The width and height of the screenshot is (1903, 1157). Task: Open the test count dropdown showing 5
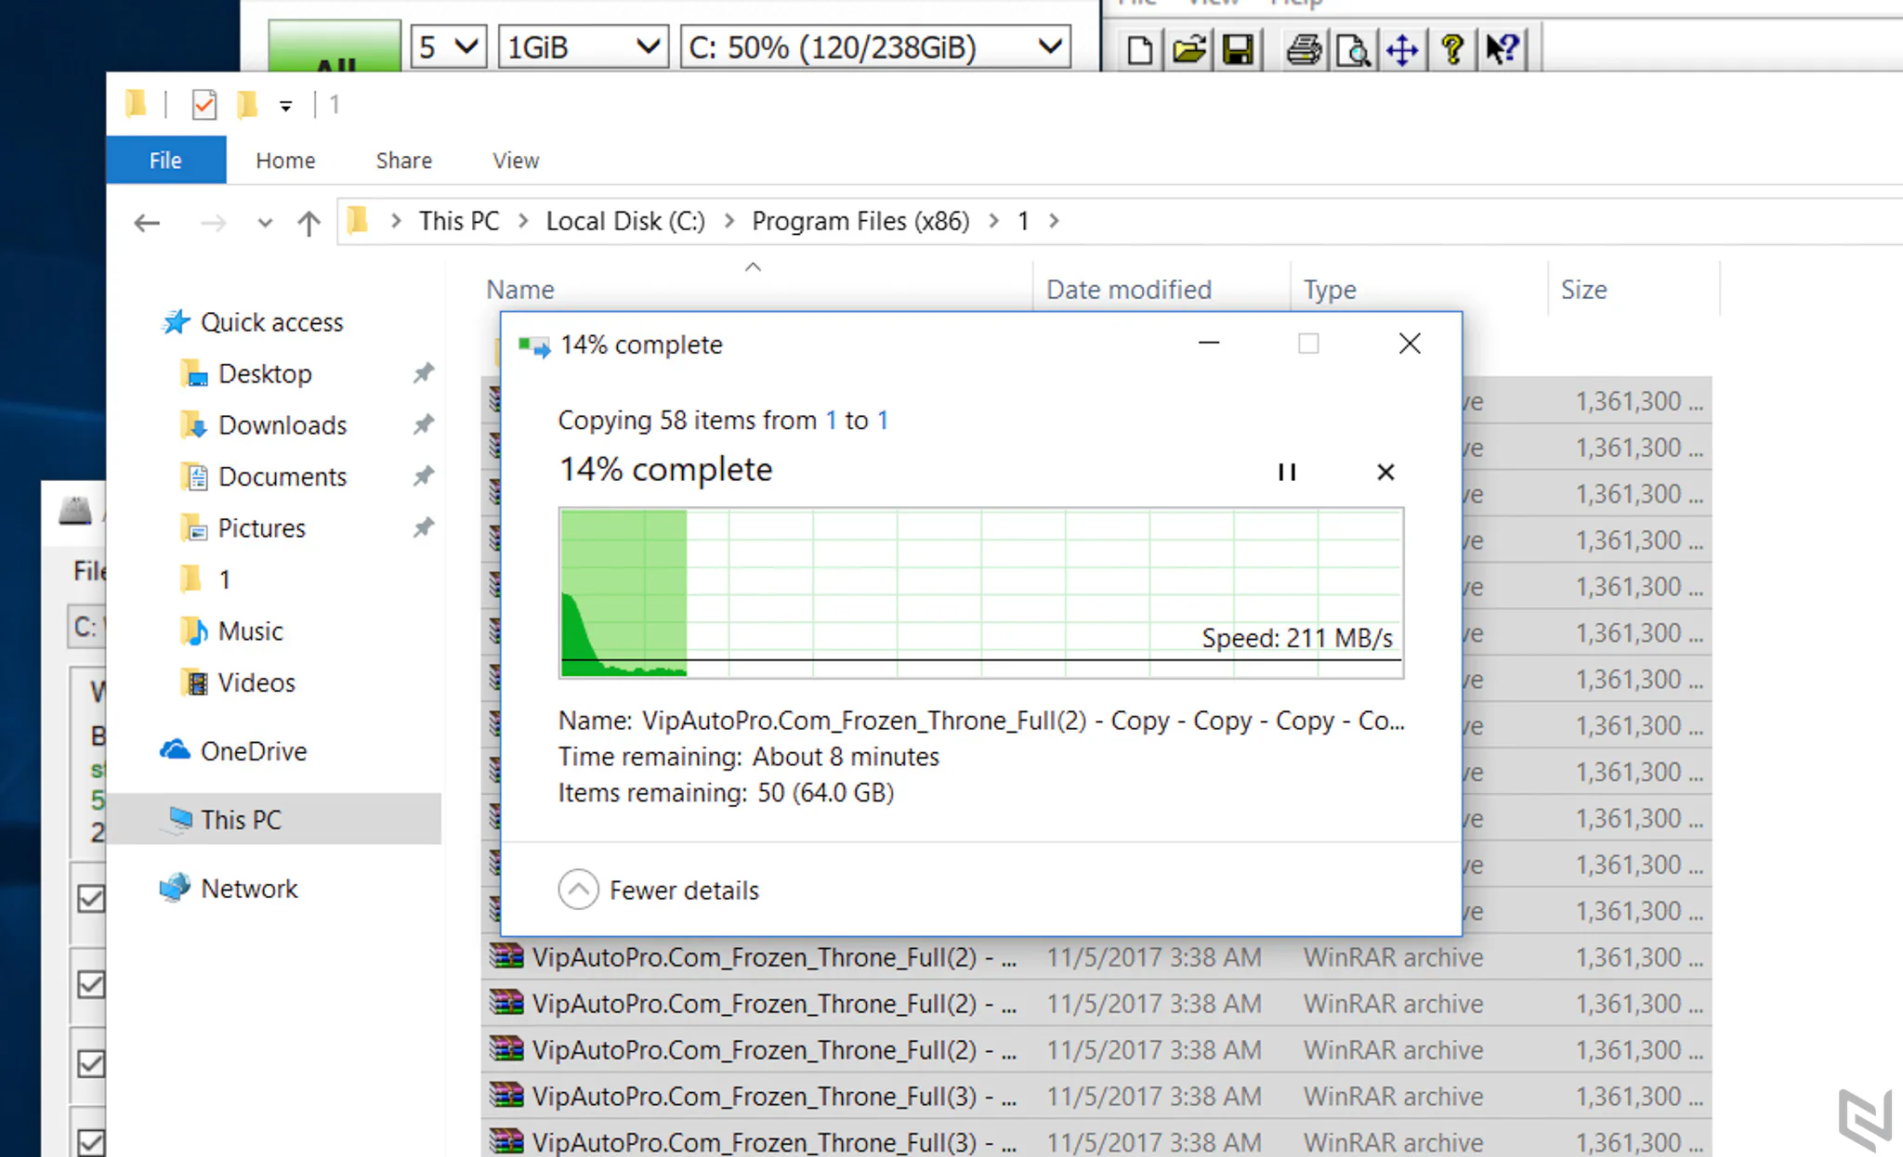449,47
